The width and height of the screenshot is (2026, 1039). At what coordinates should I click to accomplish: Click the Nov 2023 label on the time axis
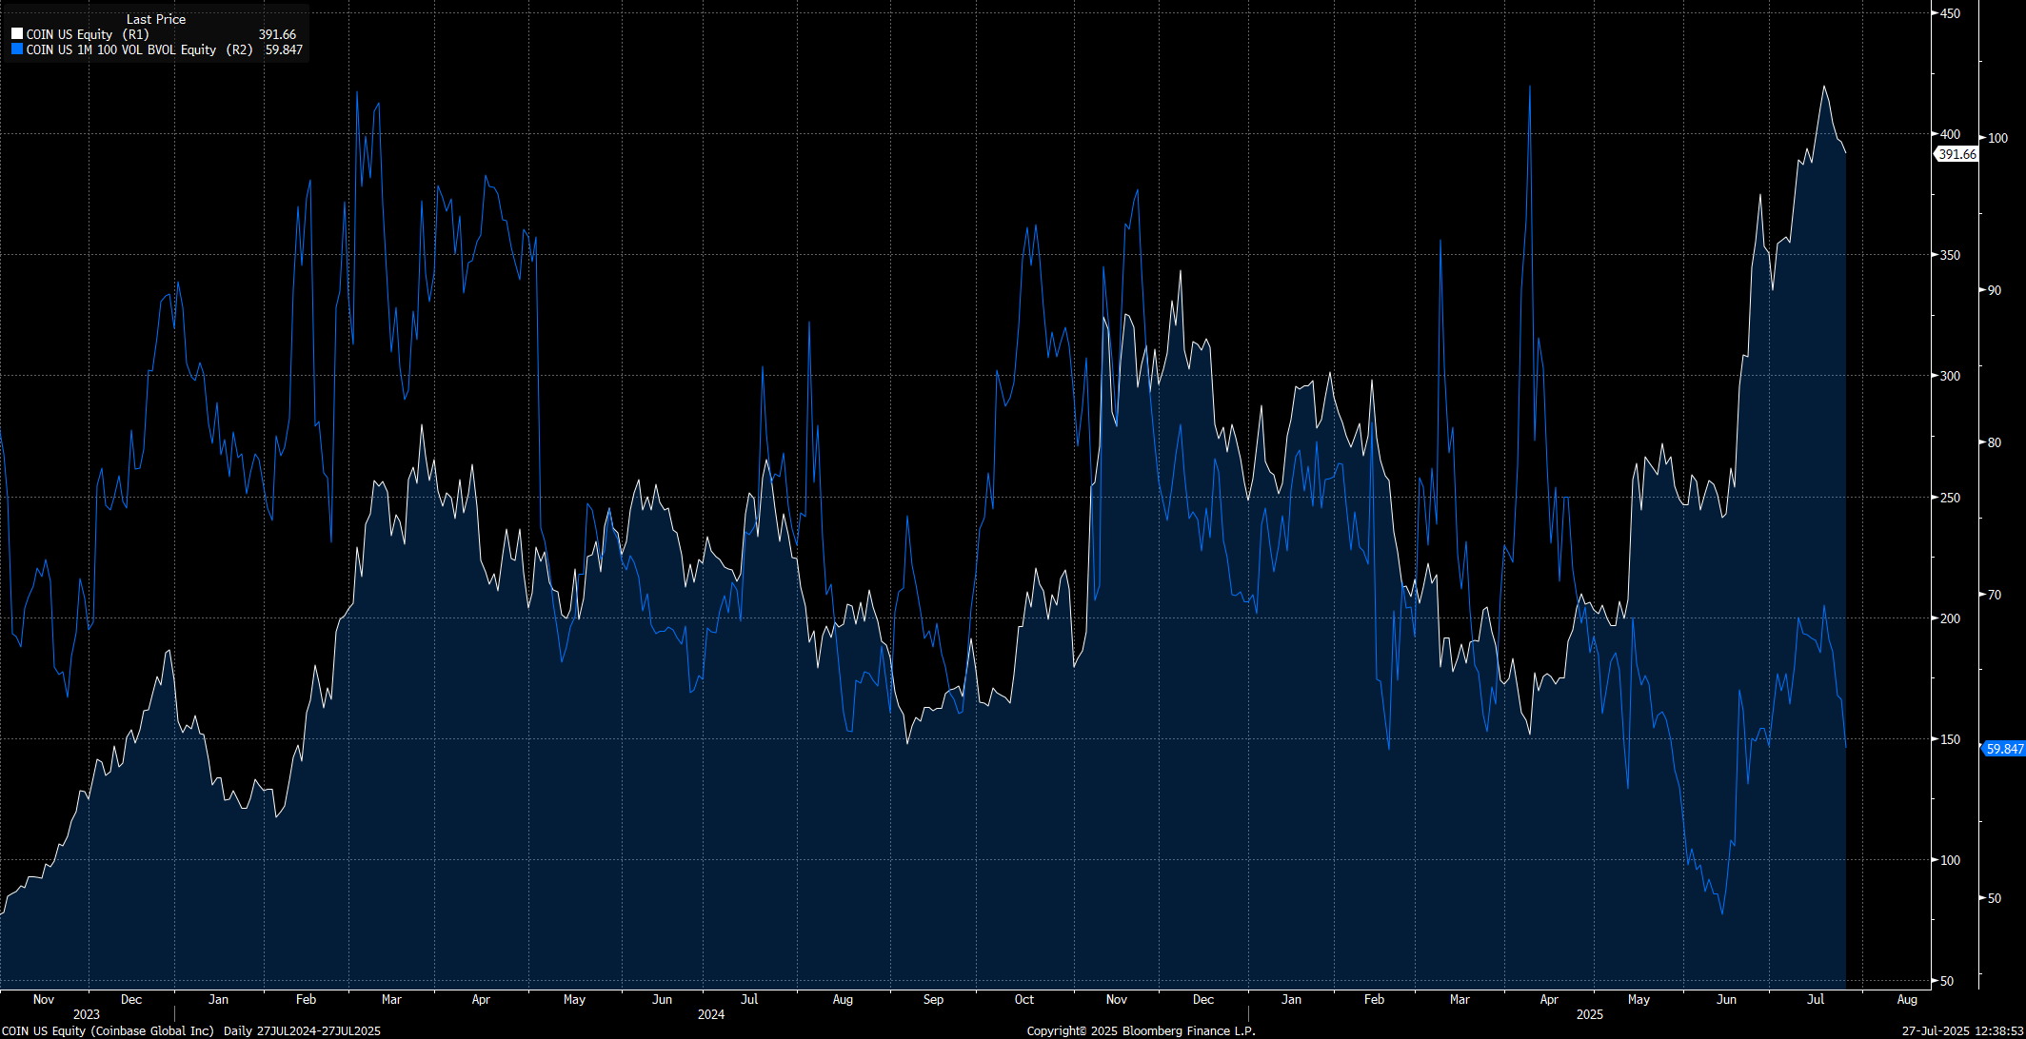coord(43,1000)
